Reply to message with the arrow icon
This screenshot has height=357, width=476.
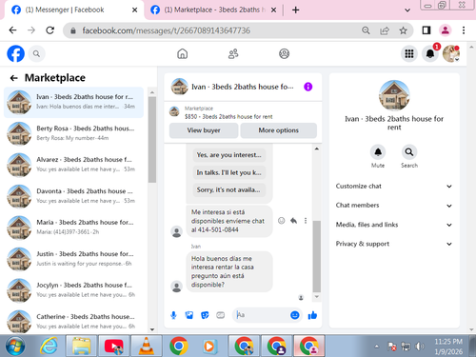pyautogui.click(x=293, y=221)
